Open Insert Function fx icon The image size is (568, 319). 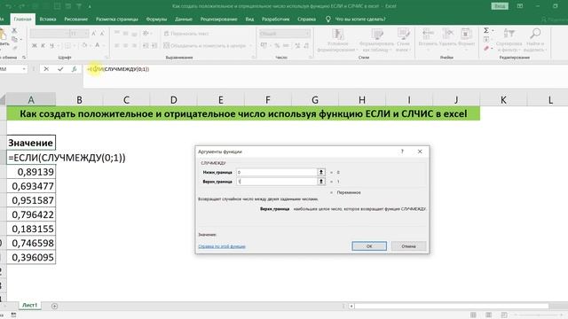point(74,69)
